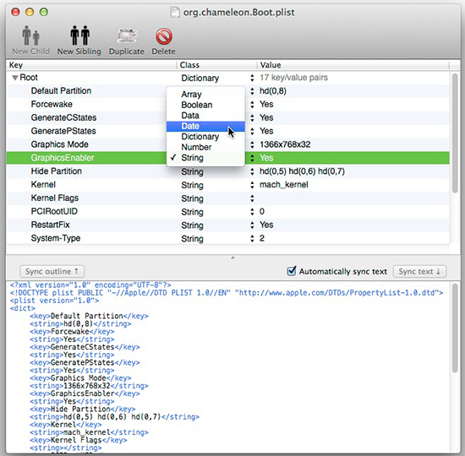Collapse the Root disclosure triangle

coord(15,78)
